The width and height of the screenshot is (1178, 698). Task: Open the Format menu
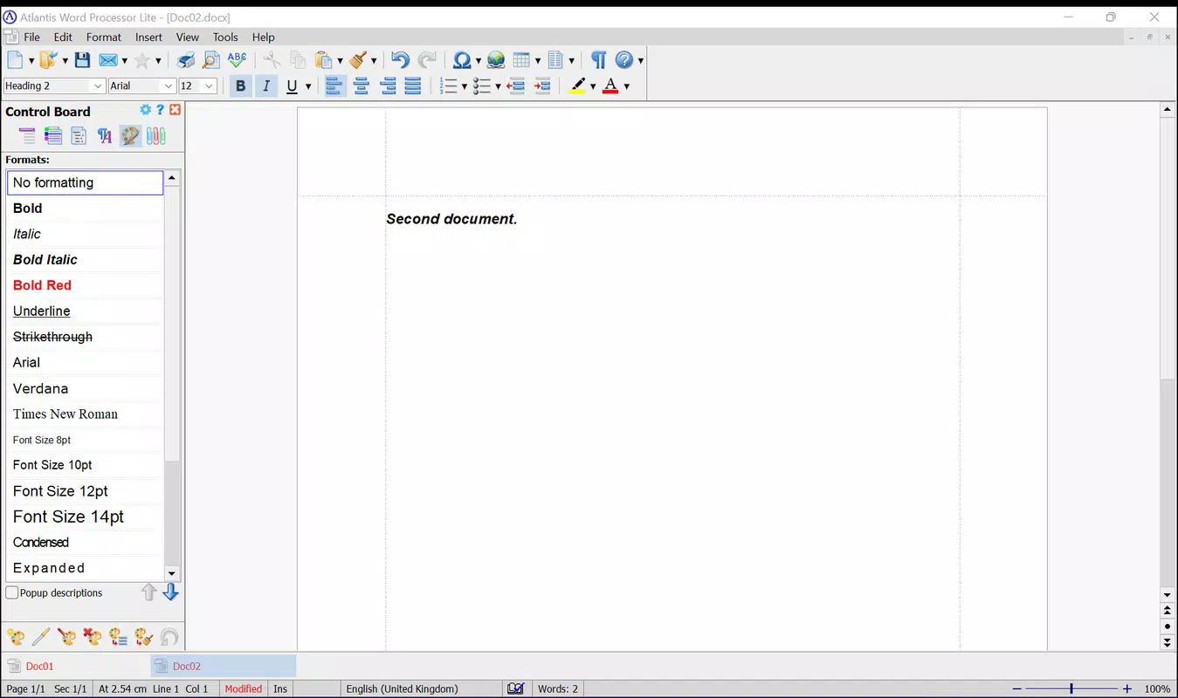(104, 37)
